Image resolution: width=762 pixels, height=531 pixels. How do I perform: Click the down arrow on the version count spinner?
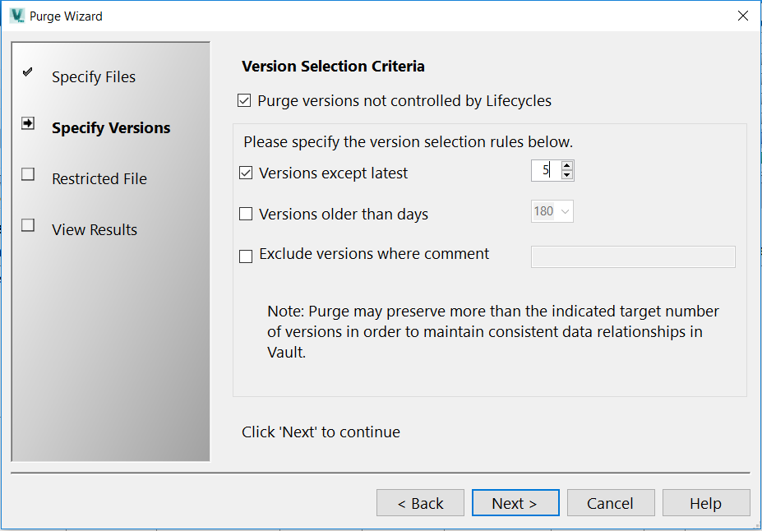click(566, 174)
